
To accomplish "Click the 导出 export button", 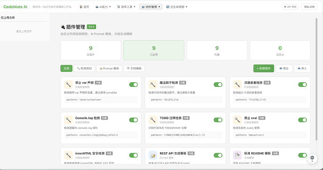I will tap(284, 69).
